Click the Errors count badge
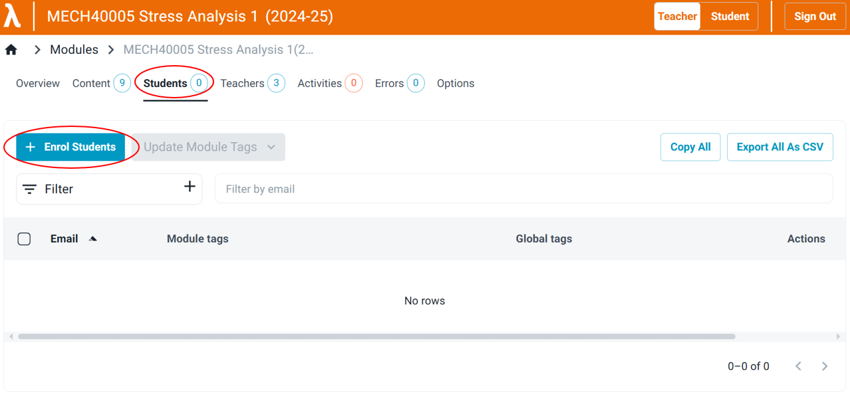The width and height of the screenshot is (850, 394). [x=416, y=83]
